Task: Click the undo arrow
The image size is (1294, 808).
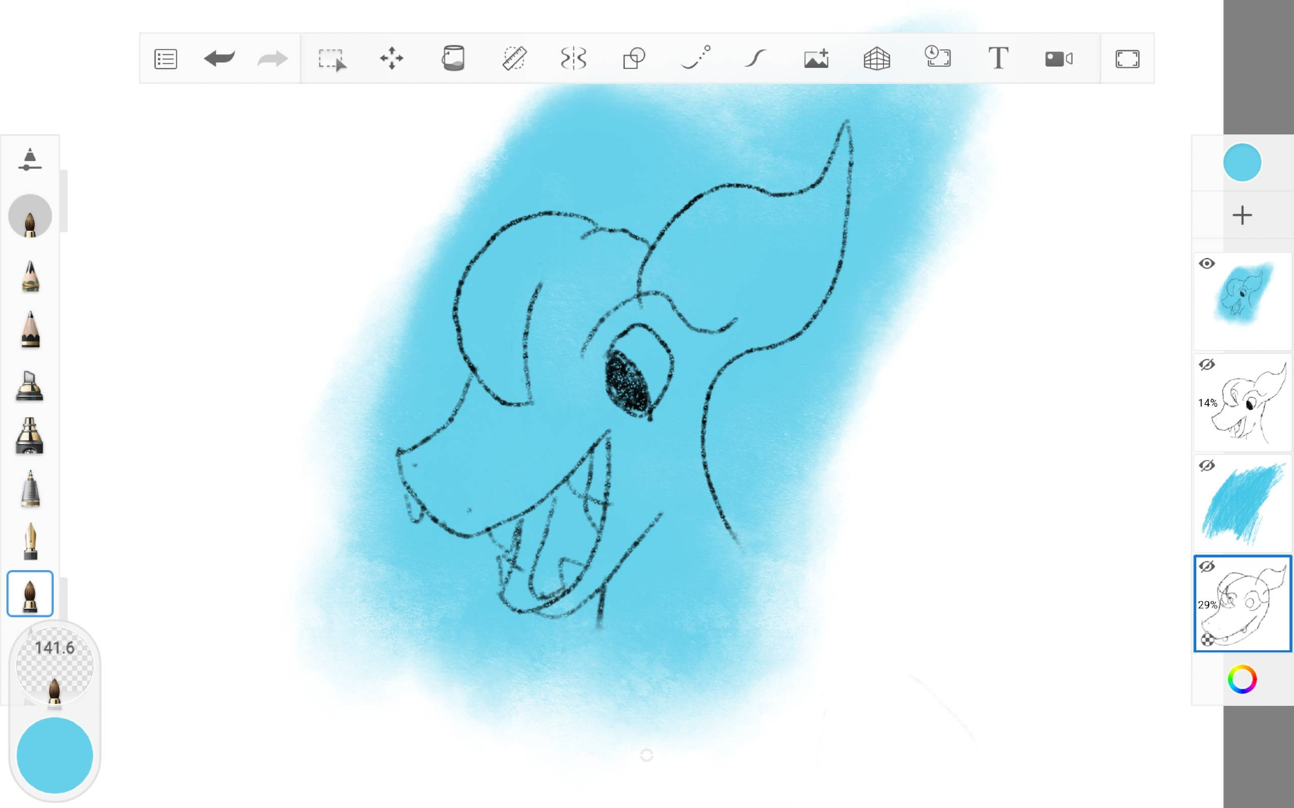Action: [x=219, y=59]
